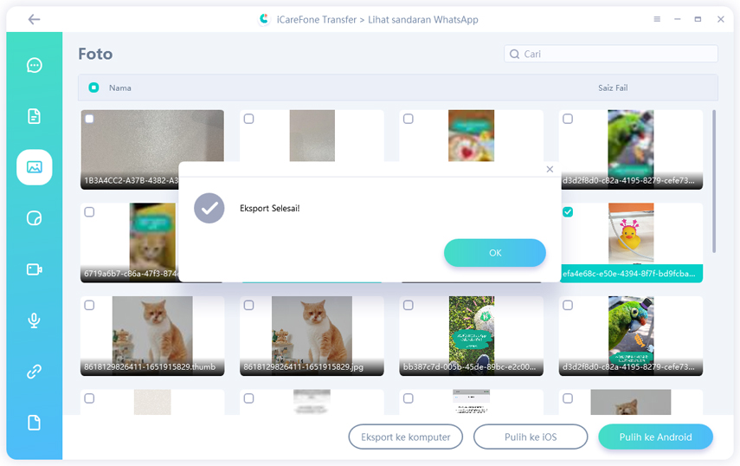Open the links sidebar icon
Screen dimensions: 740x466
[35, 372]
